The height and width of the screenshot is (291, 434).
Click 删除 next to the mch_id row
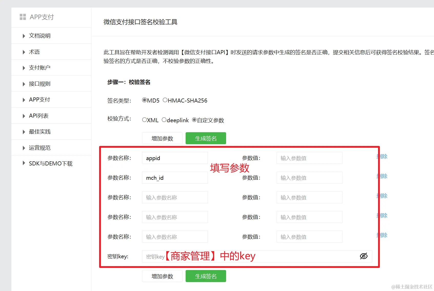point(382,176)
